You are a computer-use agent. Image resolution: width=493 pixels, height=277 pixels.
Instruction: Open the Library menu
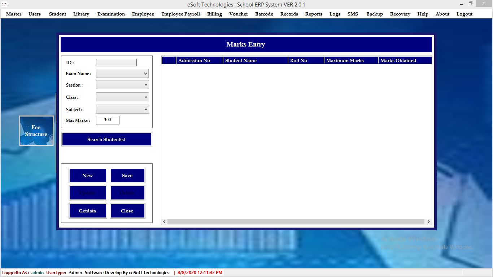(81, 14)
